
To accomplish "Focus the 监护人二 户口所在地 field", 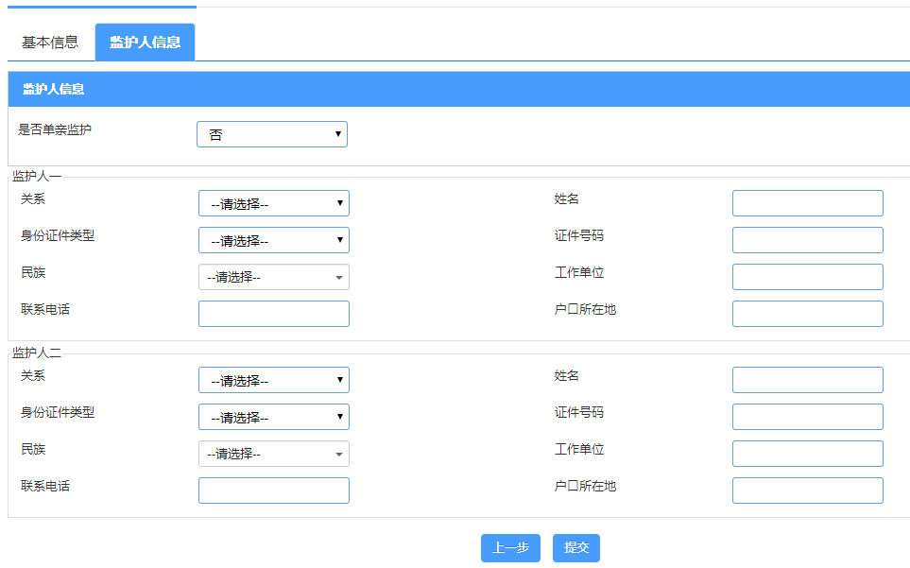I will [808, 491].
